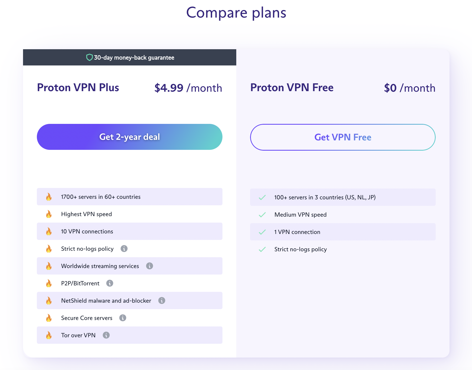Click the P2P/BitTorrent info icon

[110, 283]
